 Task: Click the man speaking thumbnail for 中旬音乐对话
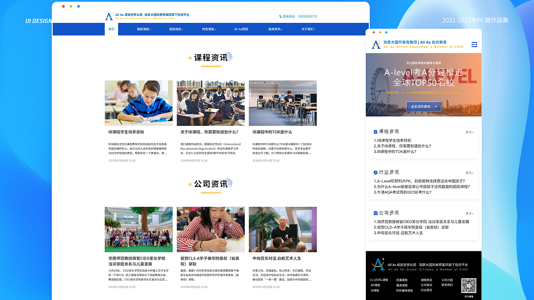[283, 230]
